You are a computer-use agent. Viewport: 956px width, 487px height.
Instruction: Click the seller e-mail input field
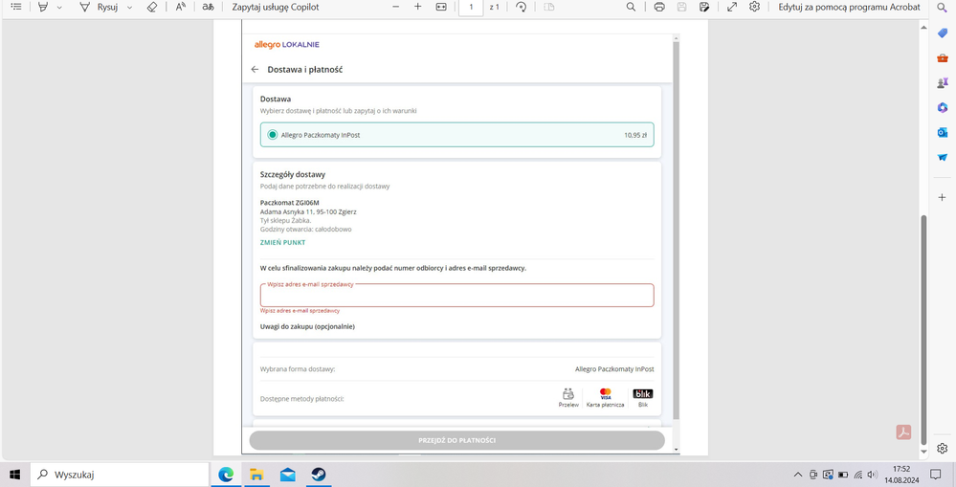[456, 296]
